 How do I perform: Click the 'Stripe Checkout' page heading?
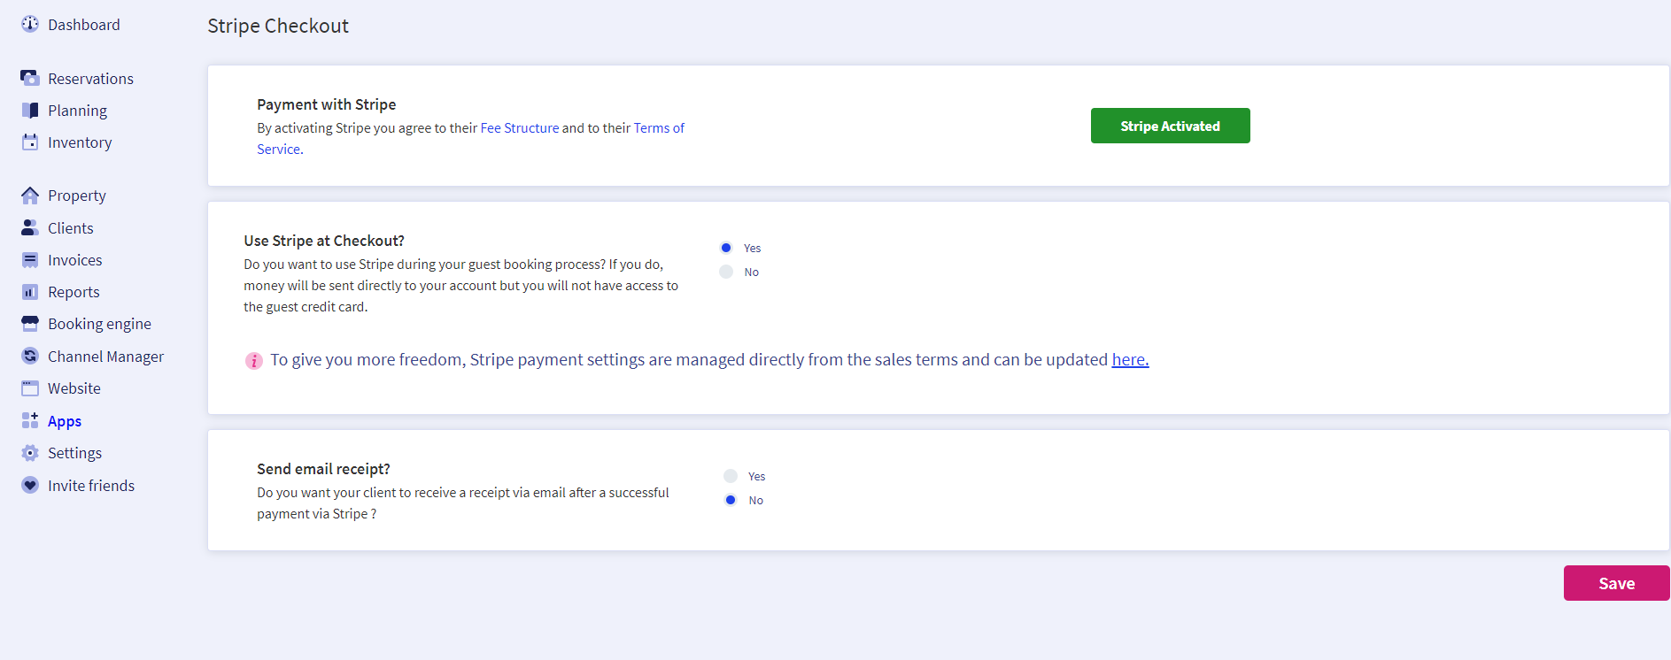pos(278,26)
